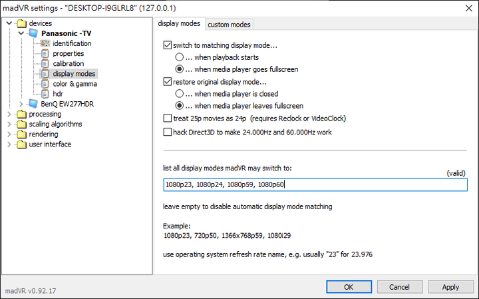
Task: Click the scaling algorithms folder icon
Action: [22, 124]
